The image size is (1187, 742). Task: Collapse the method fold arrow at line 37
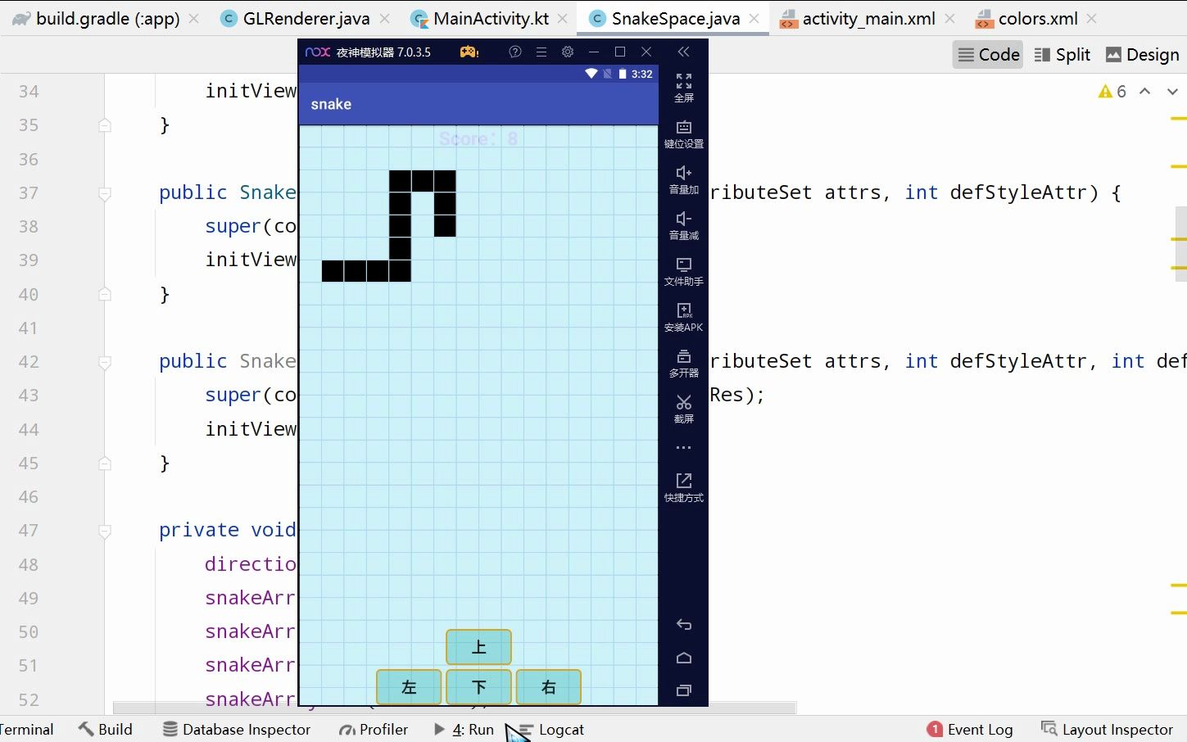[104, 192]
